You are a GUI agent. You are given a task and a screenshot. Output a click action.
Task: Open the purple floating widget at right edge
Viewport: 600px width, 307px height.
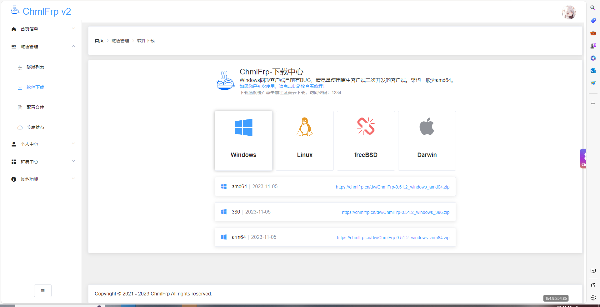(x=583, y=159)
